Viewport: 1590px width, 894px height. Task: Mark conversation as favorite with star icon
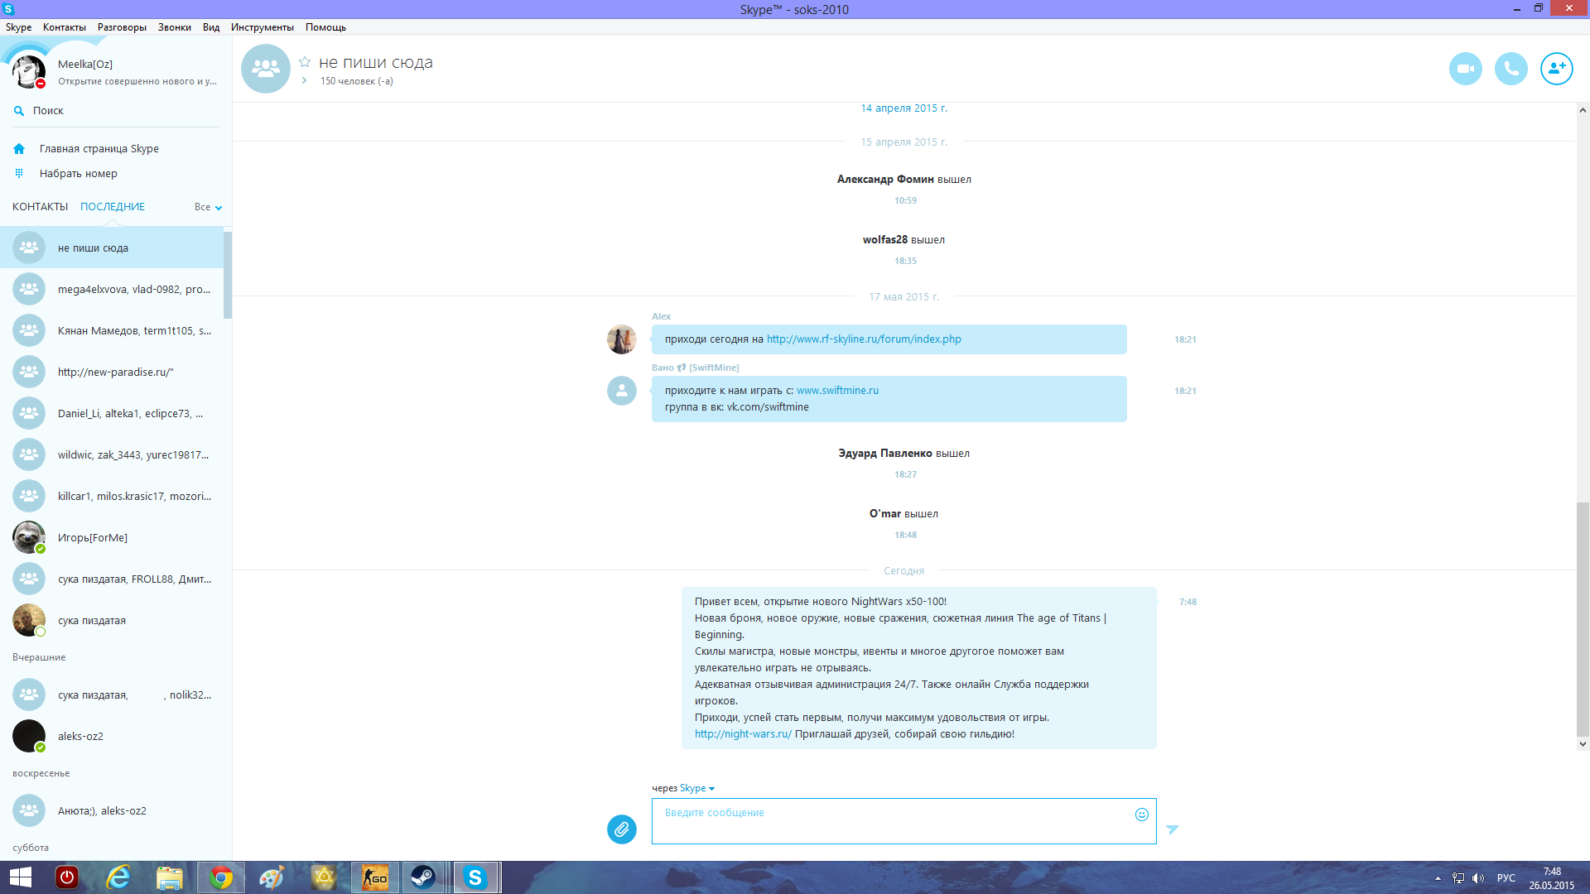(x=305, y=62)
